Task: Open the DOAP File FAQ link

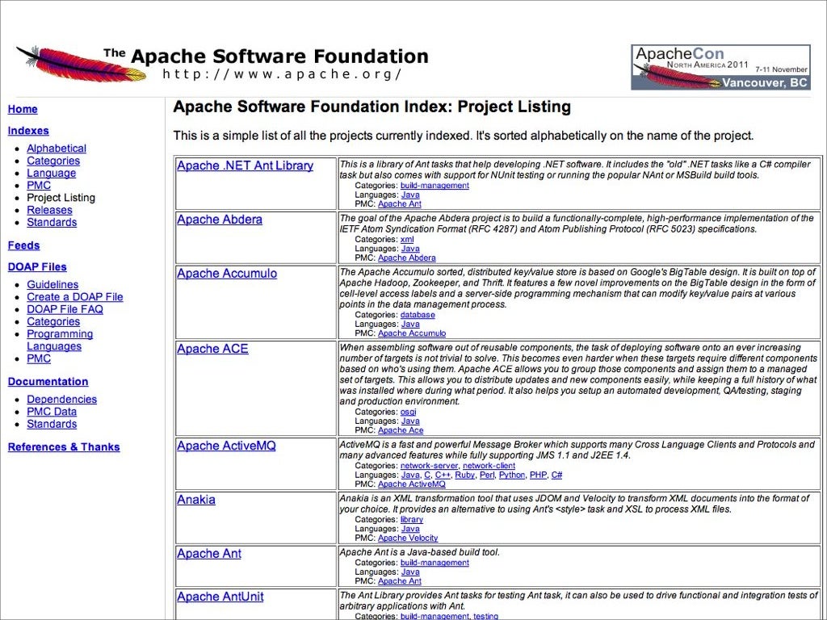Action: 65,309
